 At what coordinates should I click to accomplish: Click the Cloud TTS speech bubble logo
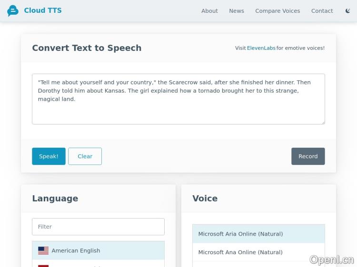(x=13, y=11)
